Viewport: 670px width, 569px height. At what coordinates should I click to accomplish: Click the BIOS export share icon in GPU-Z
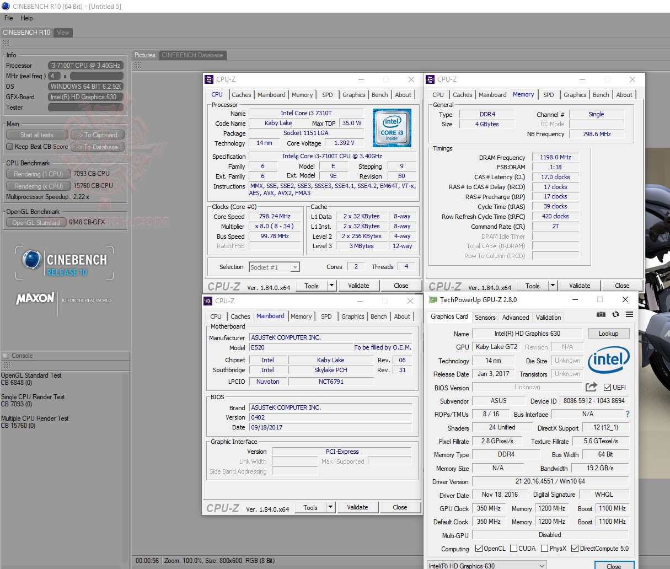click(591, 387)
